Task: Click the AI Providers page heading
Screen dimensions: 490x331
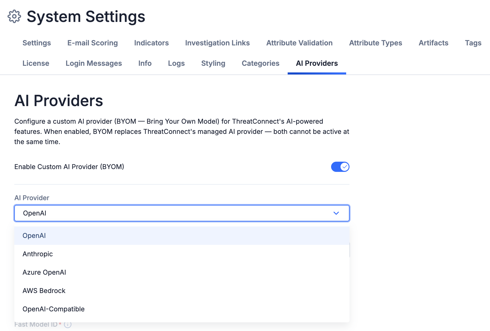Action: pyautogui.click(x=59, y=100)
